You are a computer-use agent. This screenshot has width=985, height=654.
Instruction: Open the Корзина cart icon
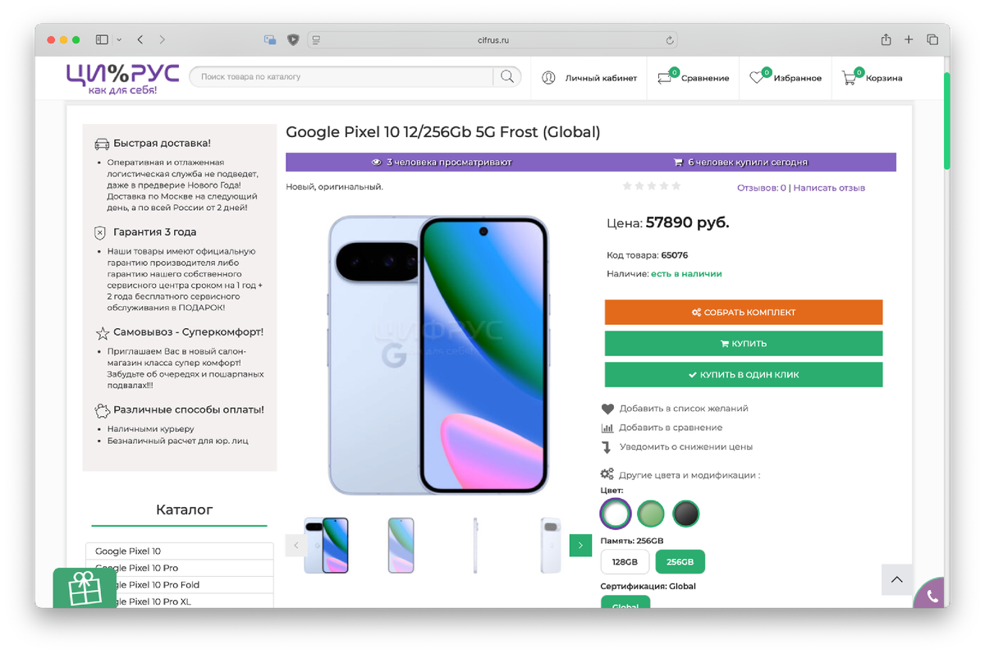tap(851, 77)
